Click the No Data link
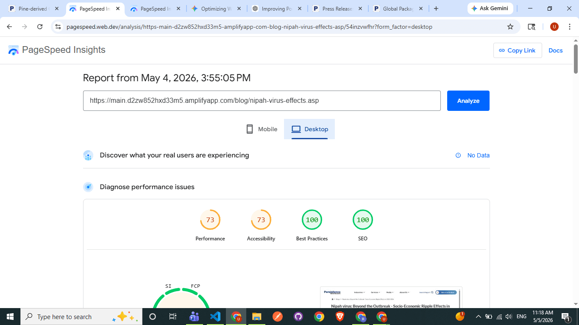 (479, 155)
